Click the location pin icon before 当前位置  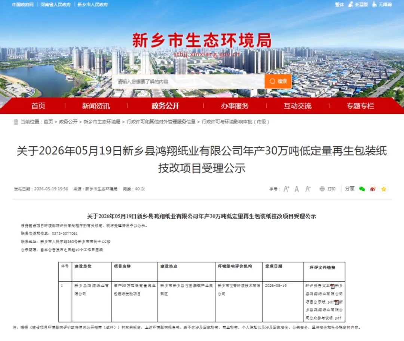[x=16, y=122]
